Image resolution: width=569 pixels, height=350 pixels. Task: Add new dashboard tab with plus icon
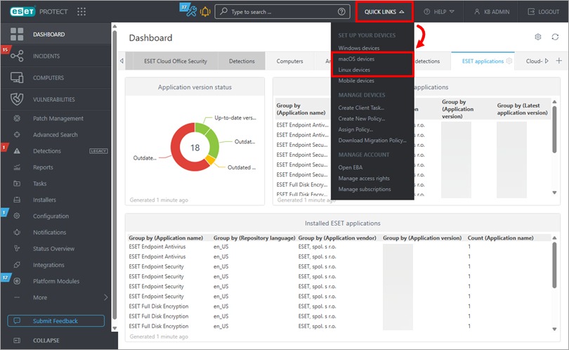coord(559,61)
